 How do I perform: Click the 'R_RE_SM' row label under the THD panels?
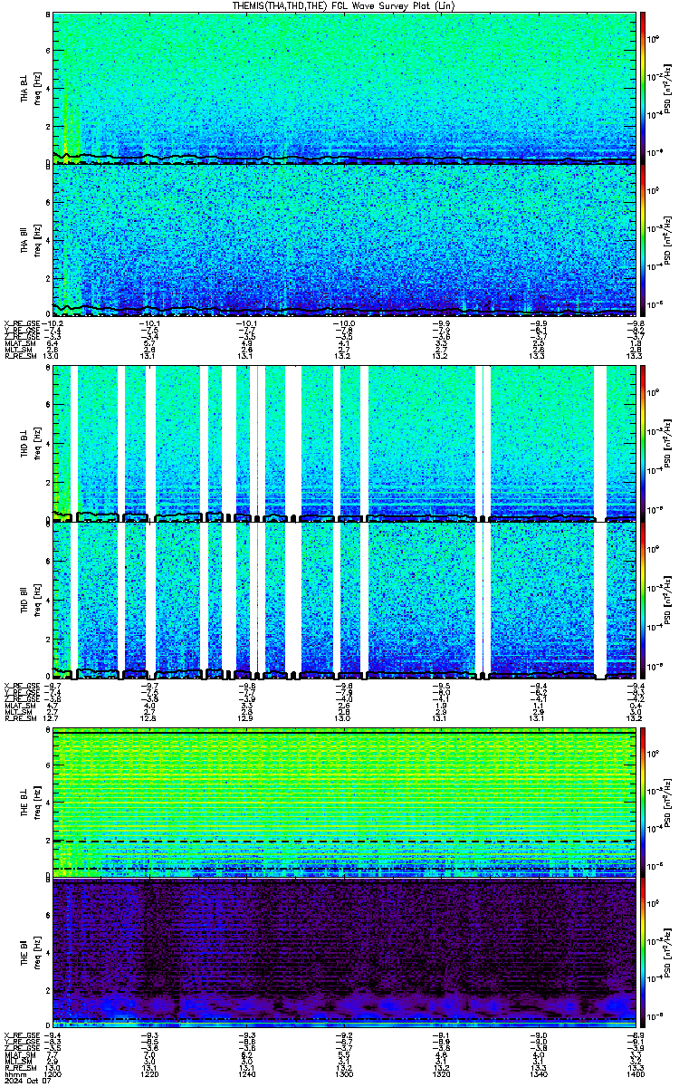pos(19,719)
